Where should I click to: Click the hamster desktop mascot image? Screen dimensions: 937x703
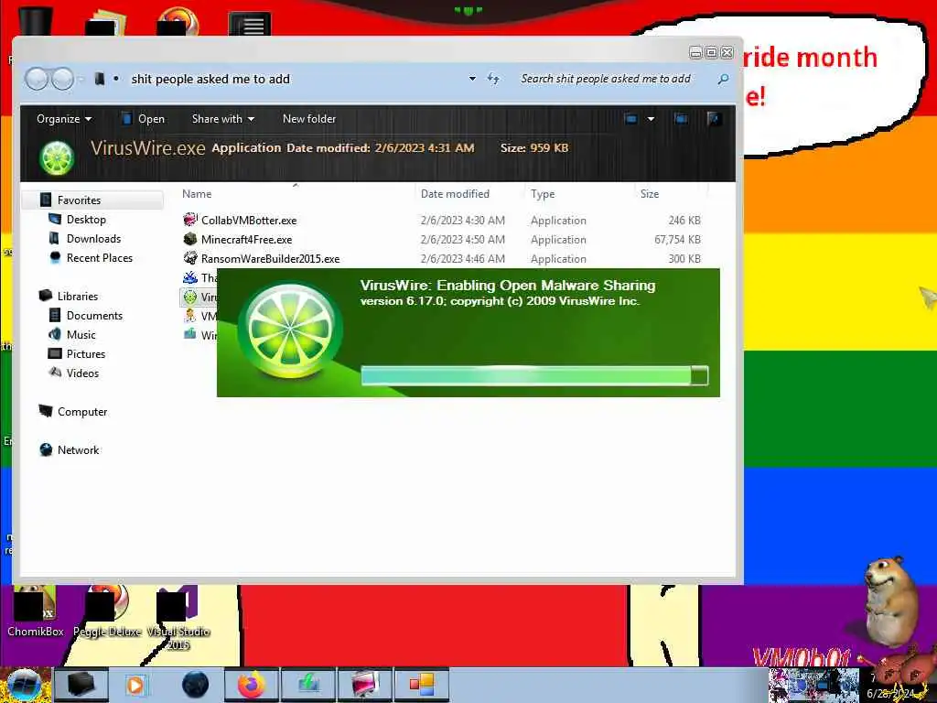(x=891, y=602)
